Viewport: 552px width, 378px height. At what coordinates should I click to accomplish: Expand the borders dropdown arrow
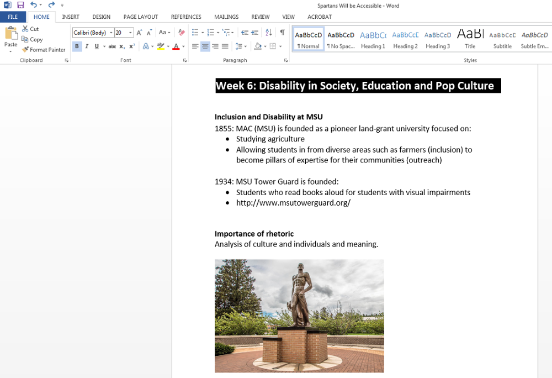click(280, 46)
